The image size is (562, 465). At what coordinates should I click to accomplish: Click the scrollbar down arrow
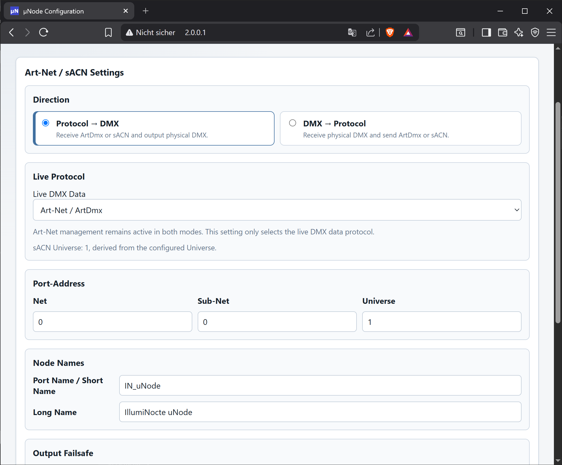pos(558,460)
